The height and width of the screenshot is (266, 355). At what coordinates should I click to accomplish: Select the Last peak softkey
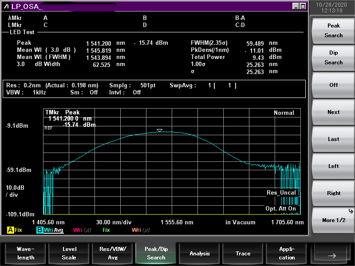pos(333,139)
